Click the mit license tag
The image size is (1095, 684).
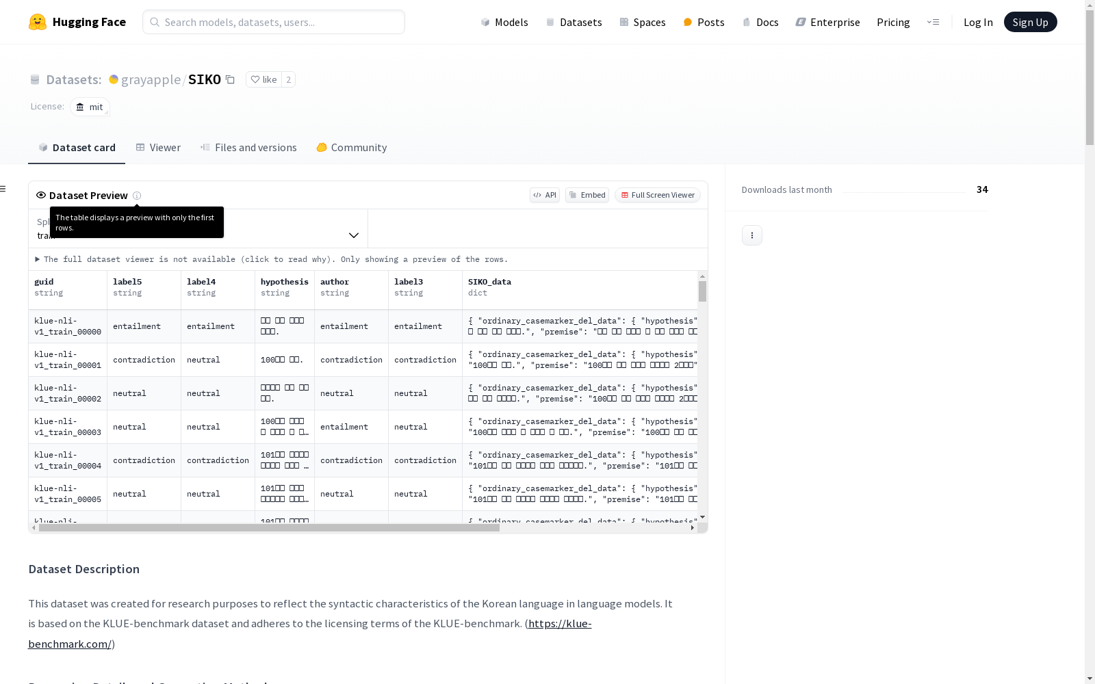90,107
